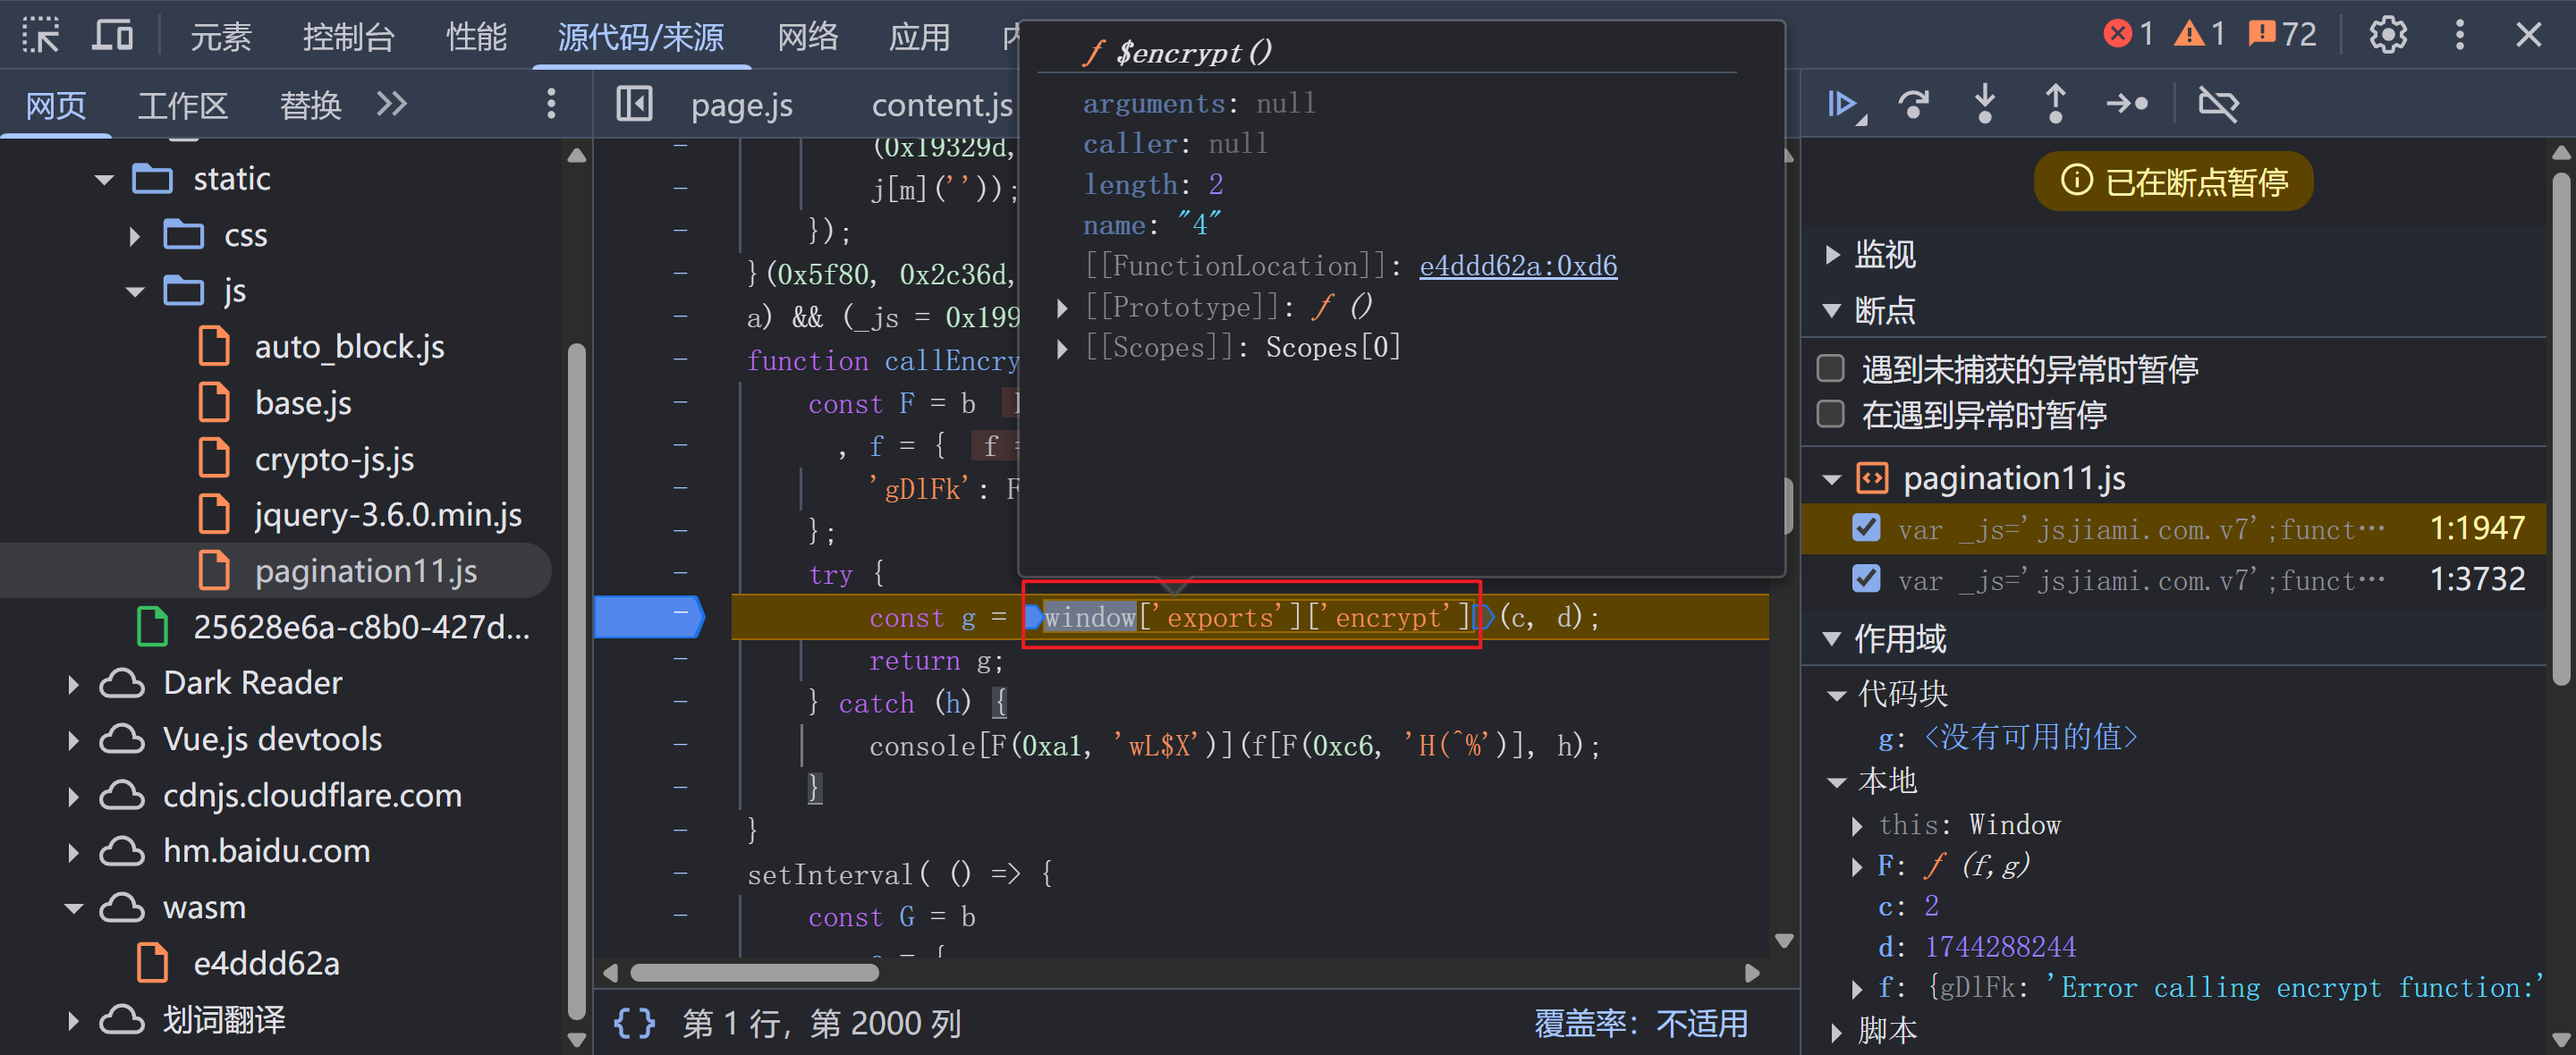This screenshot has width=2576, height=1055.
Task: Enable pause on caught exceptions checkbox
Action: [1830, 414]
